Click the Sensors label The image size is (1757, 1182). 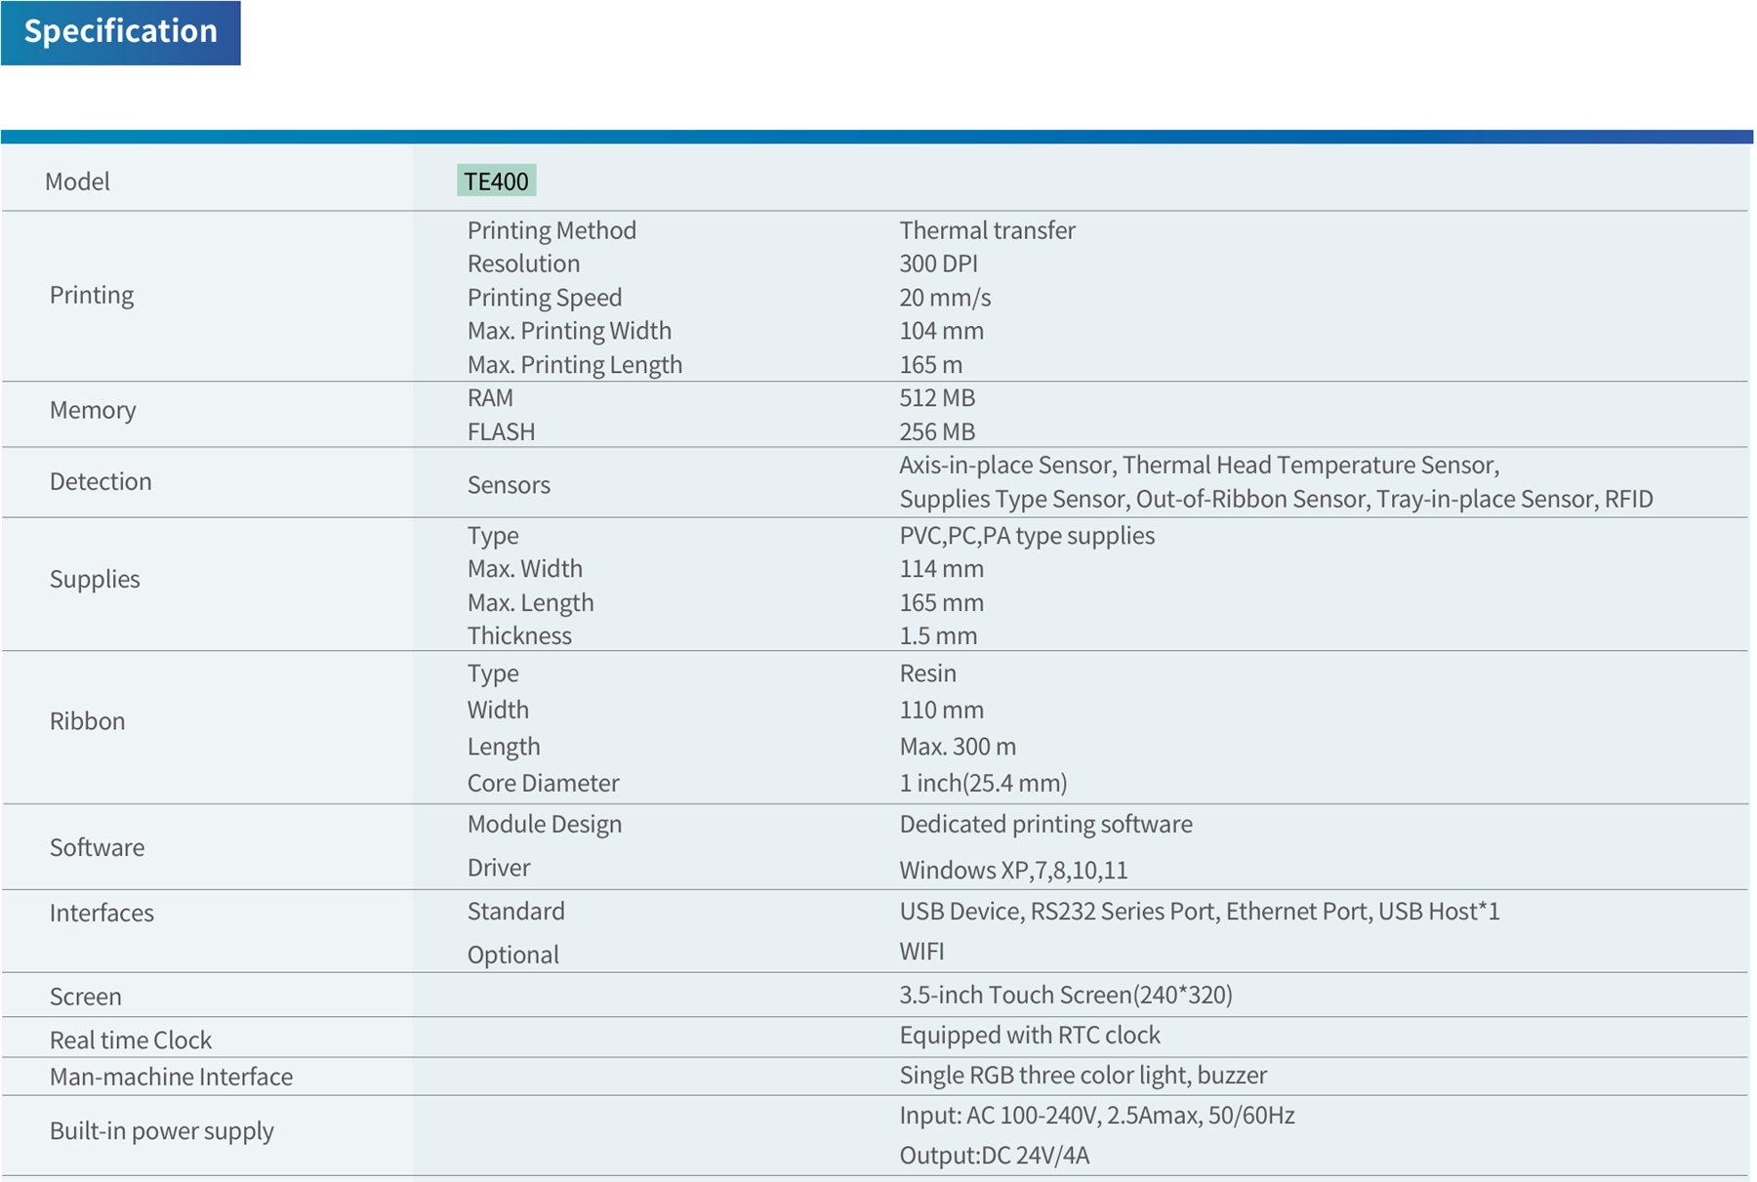[509, 485]
